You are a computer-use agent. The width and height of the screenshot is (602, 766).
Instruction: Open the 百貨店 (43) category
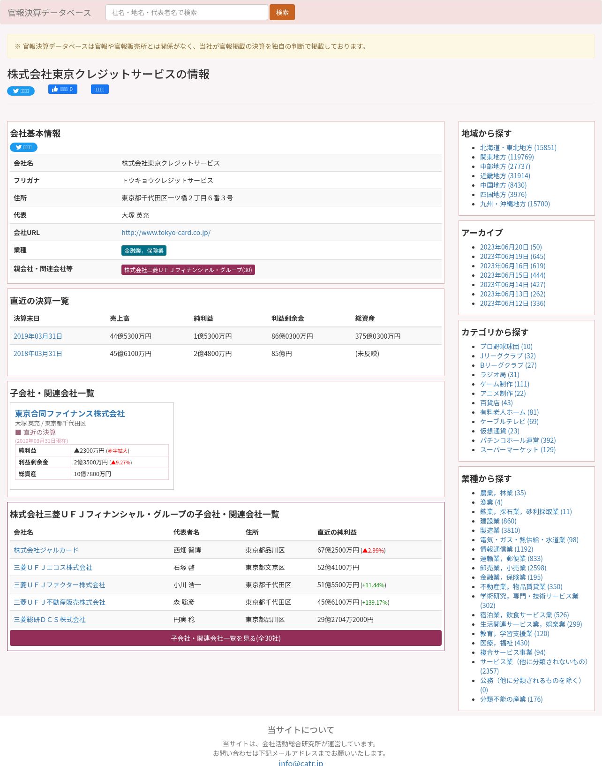click(x=496, y=403)
